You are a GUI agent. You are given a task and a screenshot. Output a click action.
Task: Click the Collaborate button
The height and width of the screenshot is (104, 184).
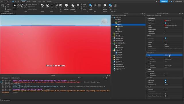click(164, 1)
